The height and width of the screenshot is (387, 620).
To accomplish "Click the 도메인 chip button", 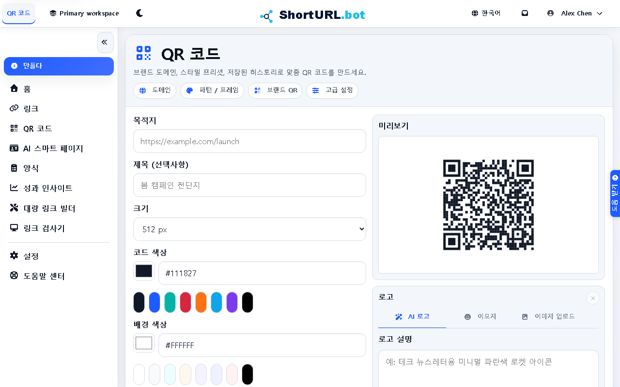I will tap(155, 90).
